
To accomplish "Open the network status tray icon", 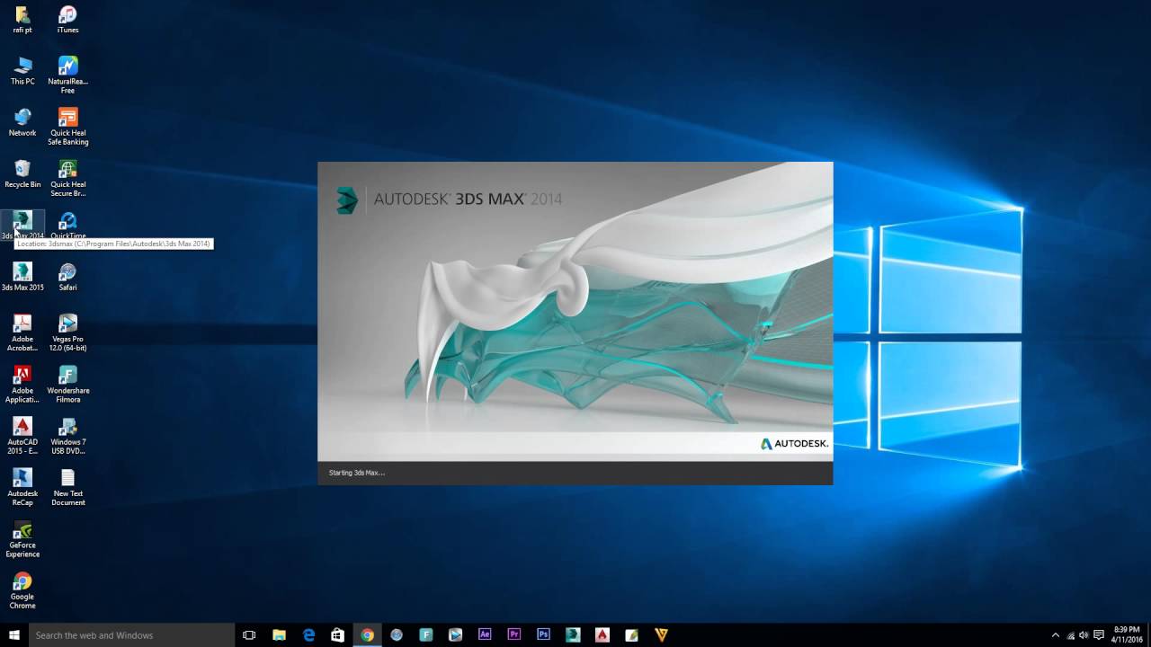I will coord(1070,635).
